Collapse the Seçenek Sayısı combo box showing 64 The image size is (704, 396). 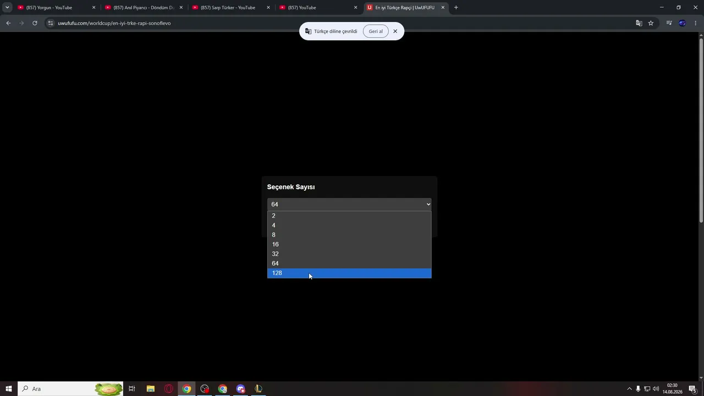pyautogui.click(x=349, y=204)
